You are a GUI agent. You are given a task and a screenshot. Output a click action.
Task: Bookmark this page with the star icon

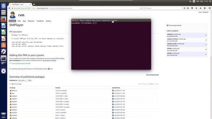(185, 8)
